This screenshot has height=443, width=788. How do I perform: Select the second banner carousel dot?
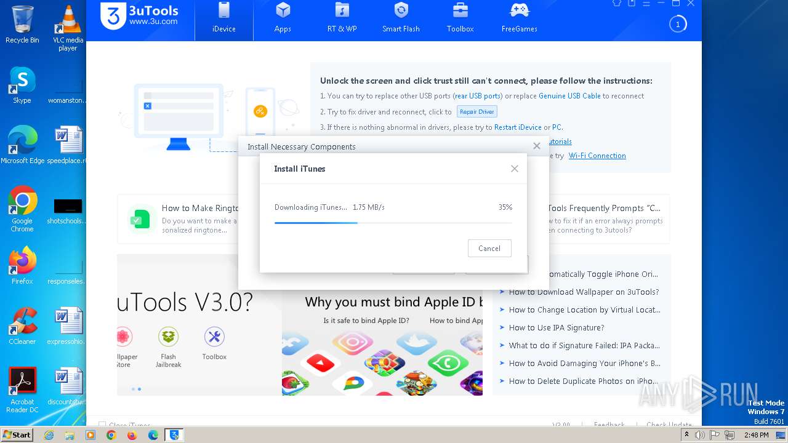(x=139, y=389)
